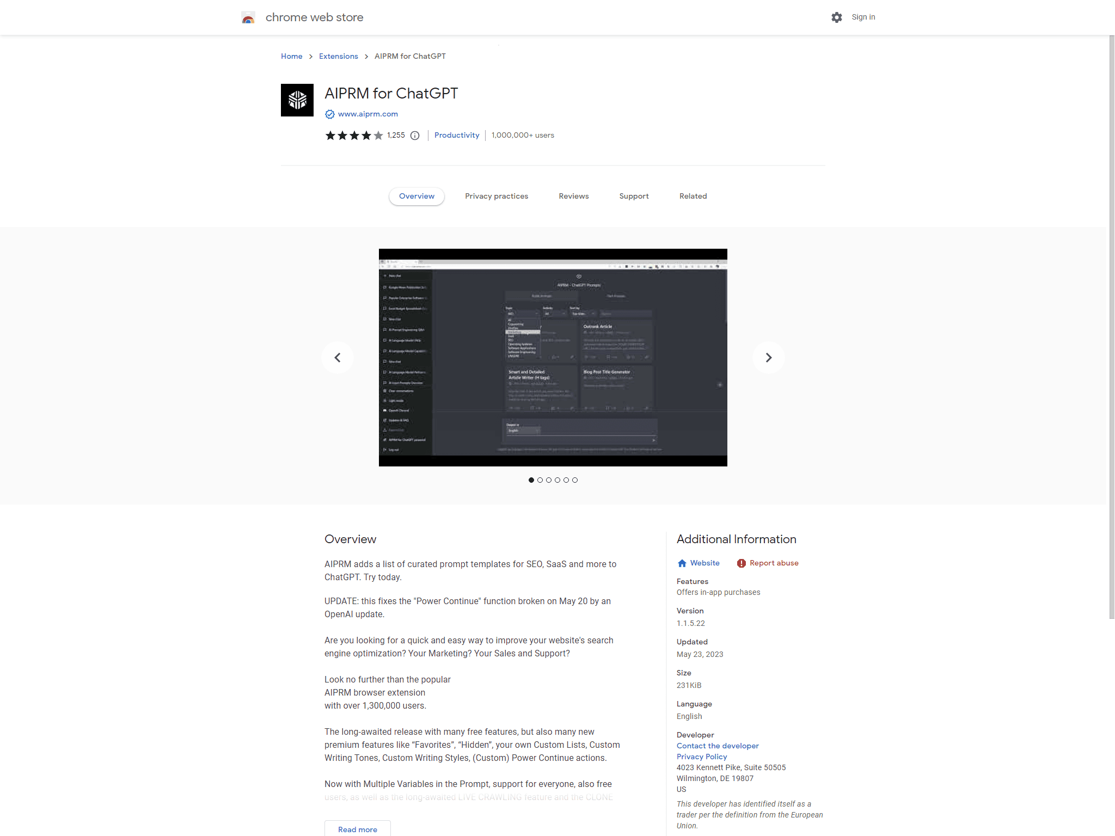Open the Related tab

pyautogui.click(x=693, y=196)
